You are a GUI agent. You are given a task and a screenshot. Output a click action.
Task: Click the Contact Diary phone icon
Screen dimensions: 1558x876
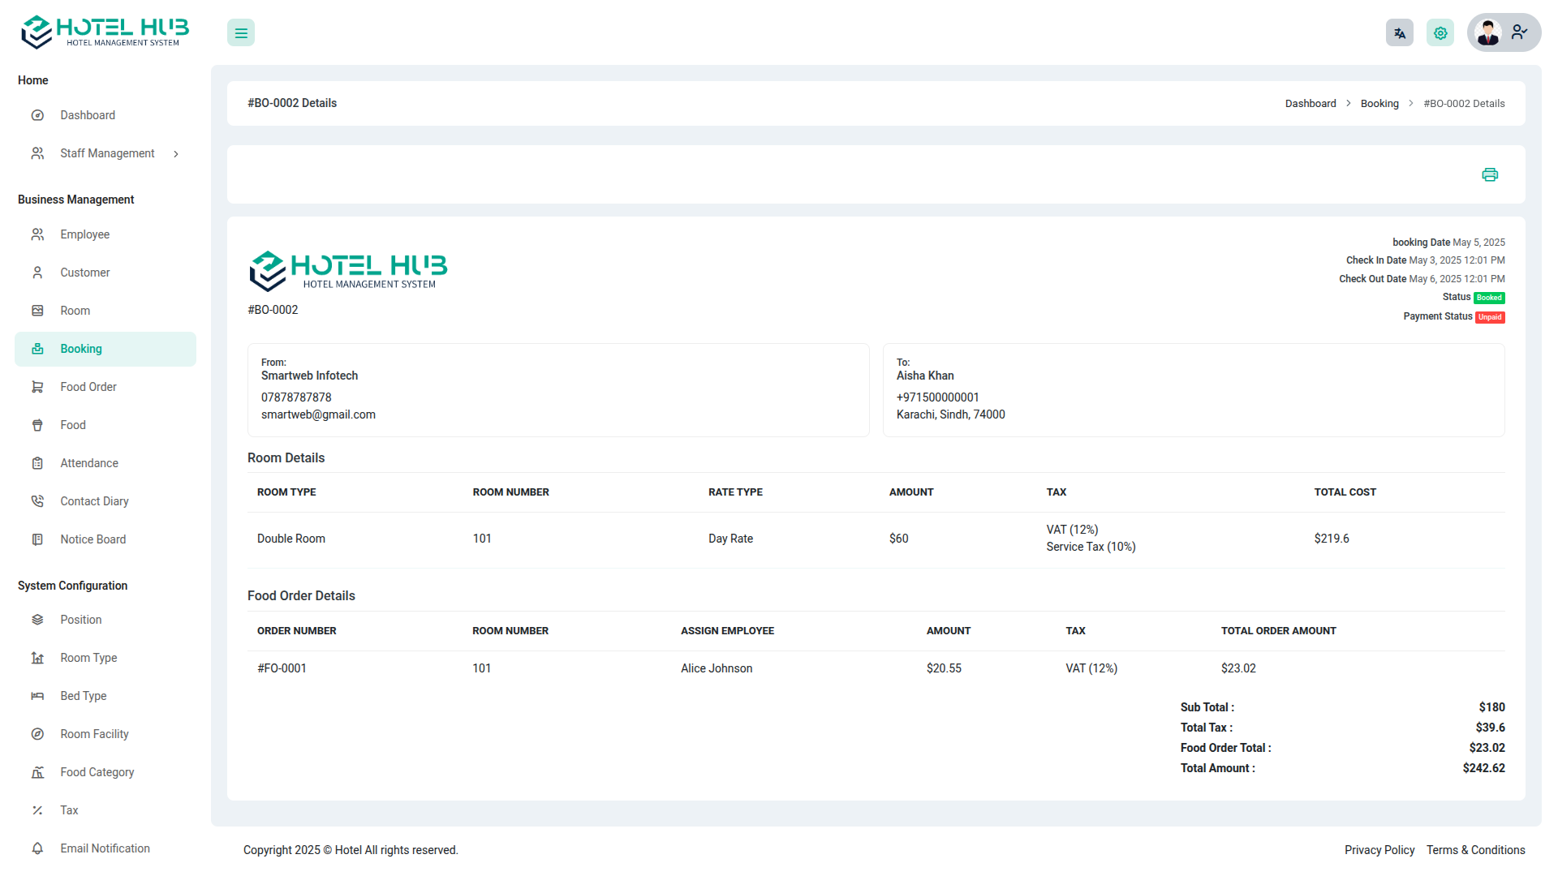[37, 501]
